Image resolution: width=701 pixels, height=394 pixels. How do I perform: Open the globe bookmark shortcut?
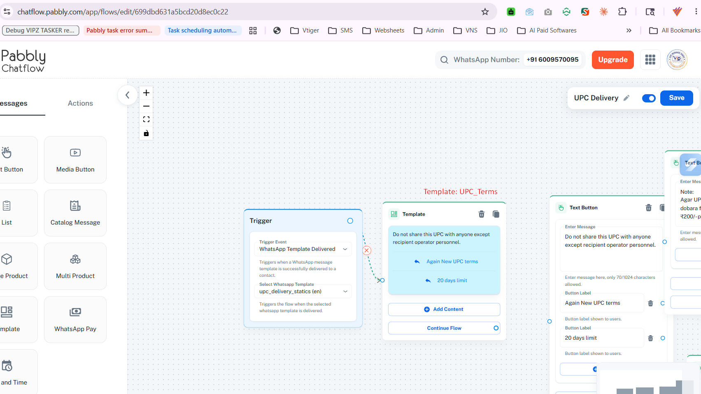coord(277,30)
